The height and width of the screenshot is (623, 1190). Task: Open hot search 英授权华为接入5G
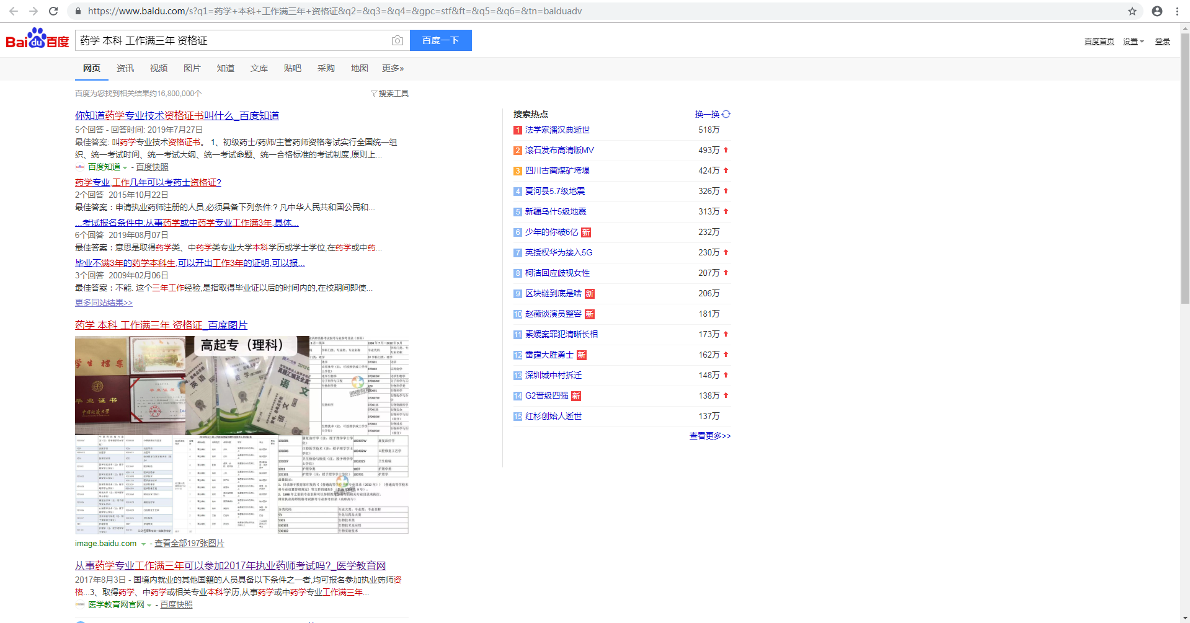559,252
